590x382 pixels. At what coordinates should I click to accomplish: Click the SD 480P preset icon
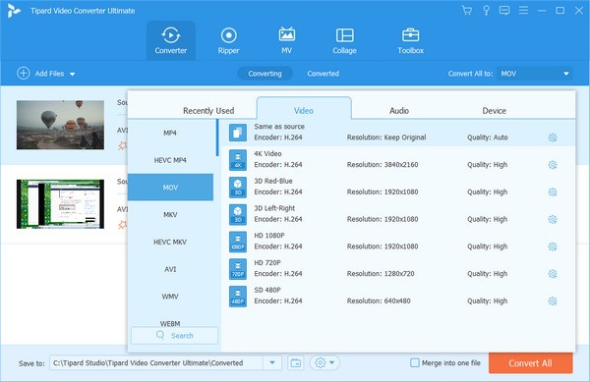[x=238, y=296]
